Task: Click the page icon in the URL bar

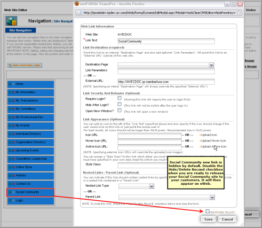Action: [x=79, y=13]
